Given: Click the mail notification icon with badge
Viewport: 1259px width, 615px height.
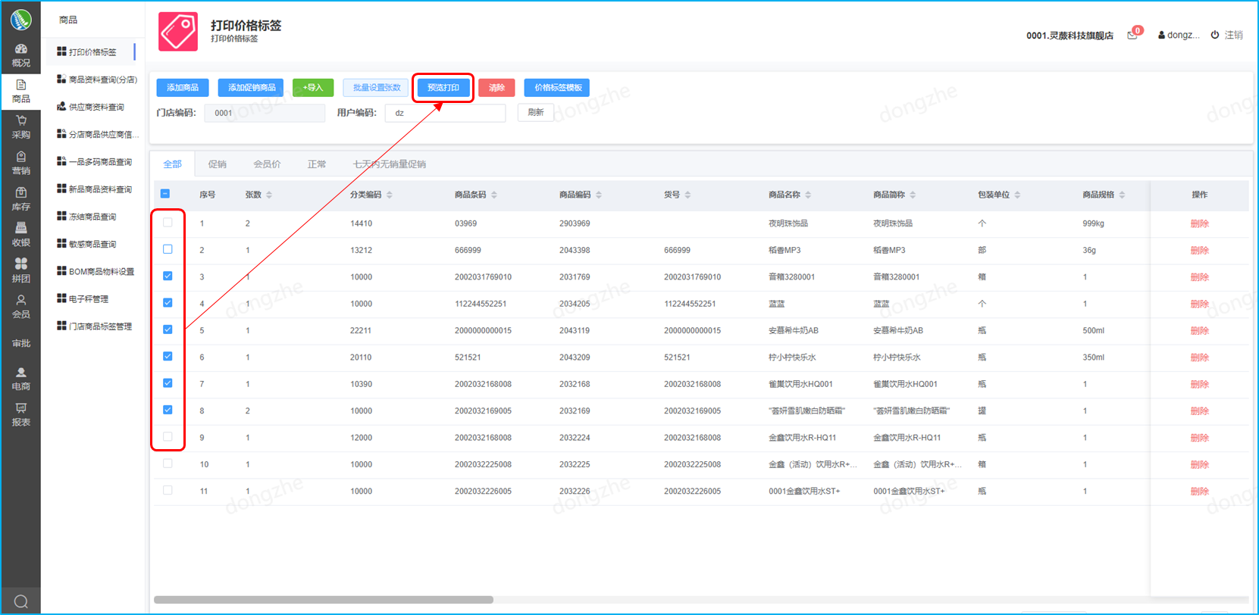Looking at the screenshot, I should (x=1132, y=35).
